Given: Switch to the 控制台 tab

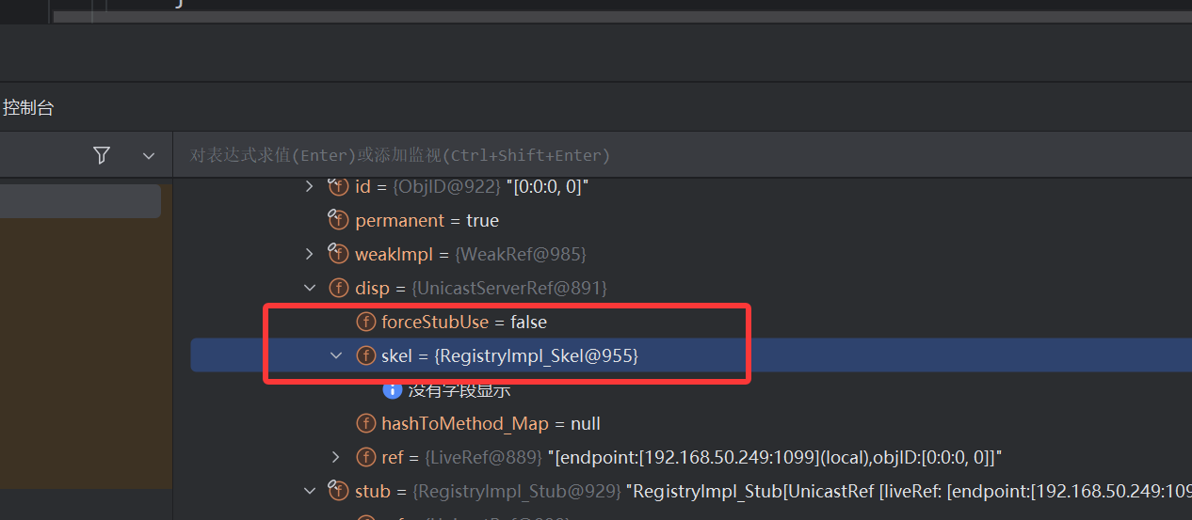Looking at the screenshot, I should click(x=28, y=108).
